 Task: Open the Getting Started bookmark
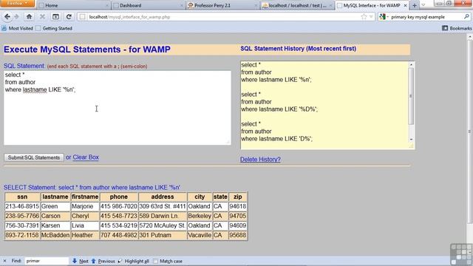(54, 28)
